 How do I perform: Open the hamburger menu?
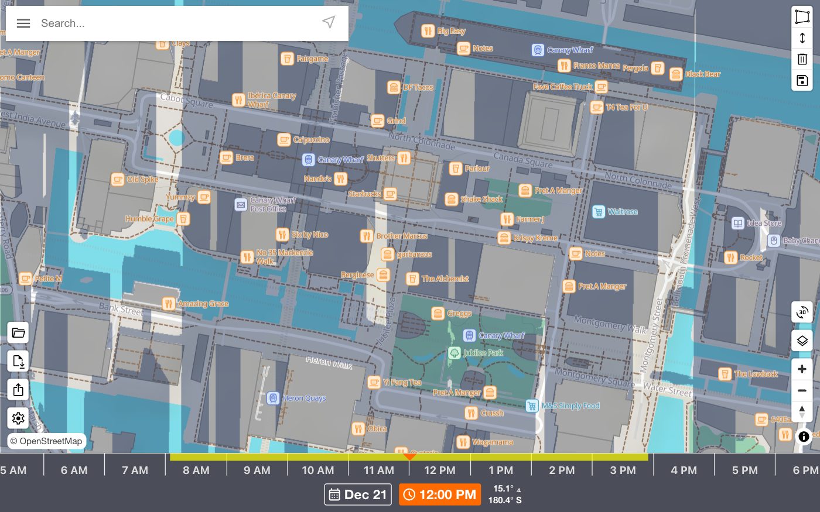click(x=23, y=23)
